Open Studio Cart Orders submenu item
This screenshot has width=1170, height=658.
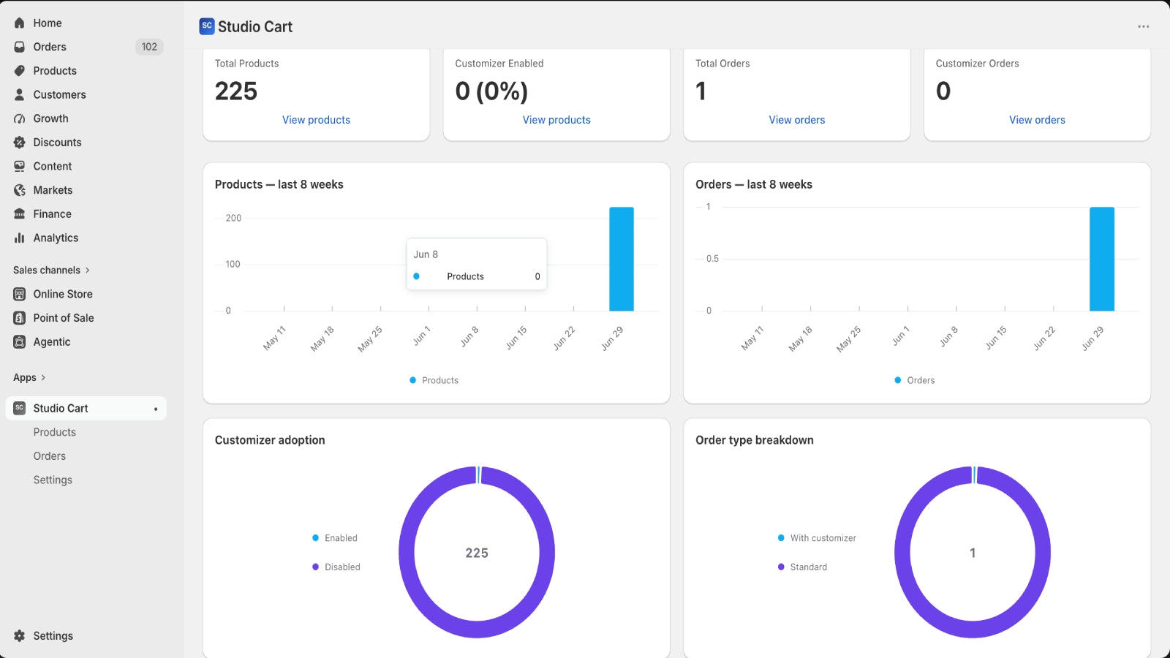coord(50,456)
